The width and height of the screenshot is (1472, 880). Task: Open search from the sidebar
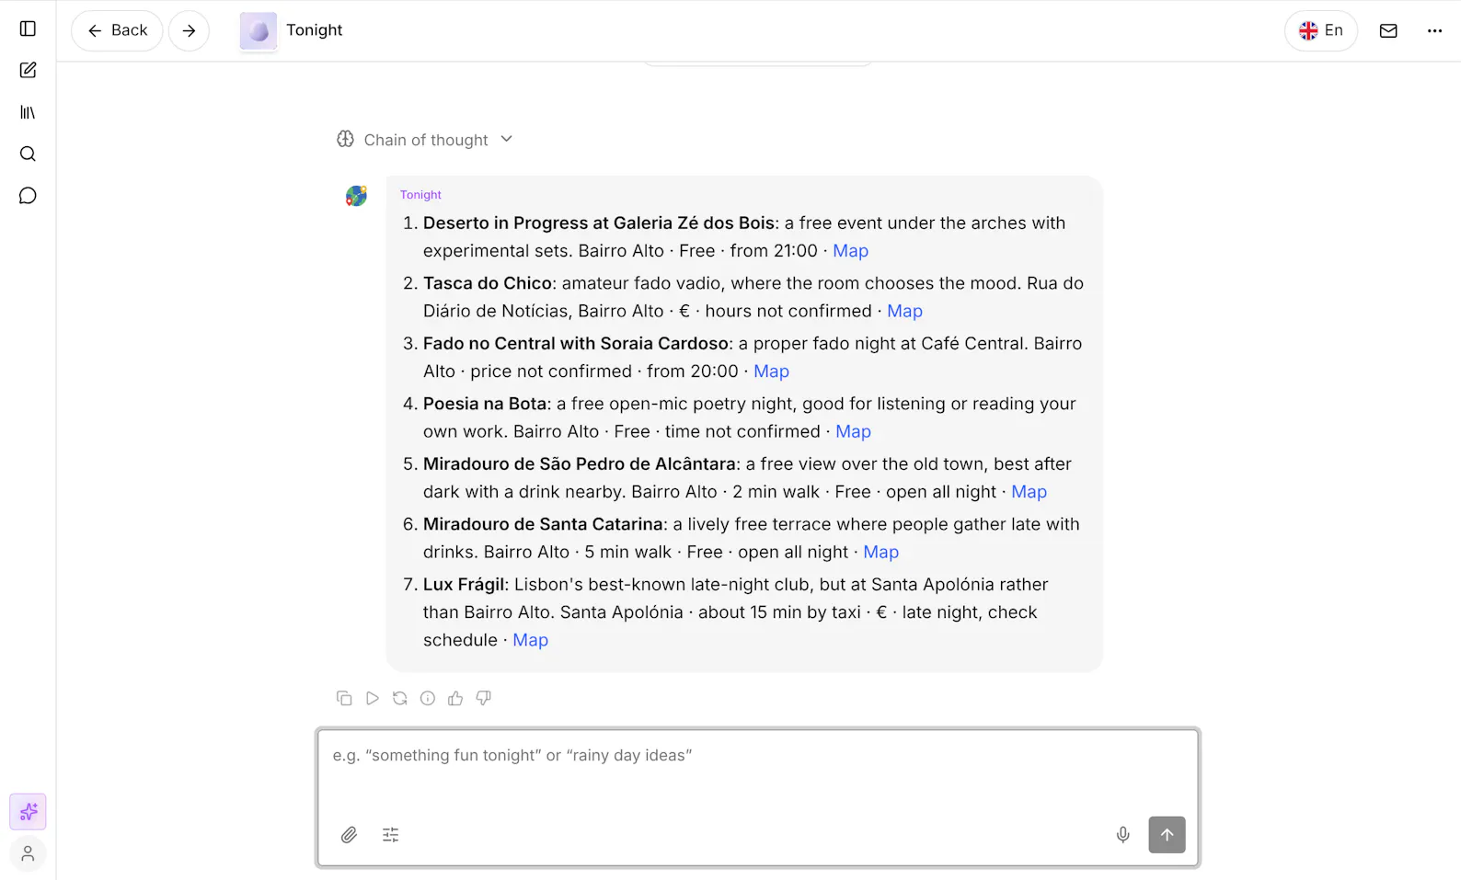coord(28,154)
